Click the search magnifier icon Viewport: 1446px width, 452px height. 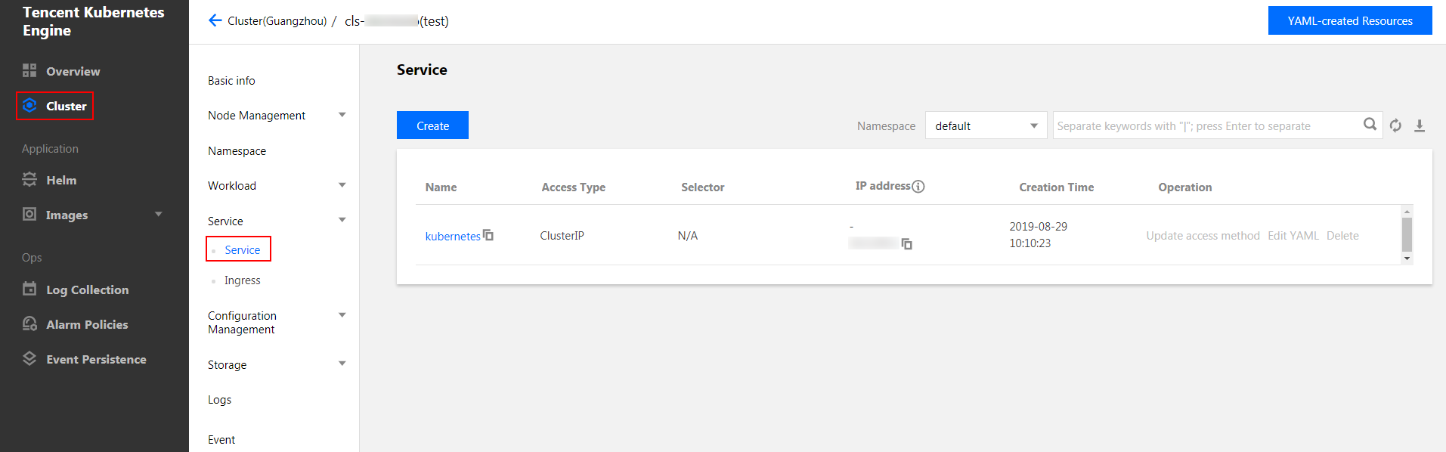[x=1370, y=125]
